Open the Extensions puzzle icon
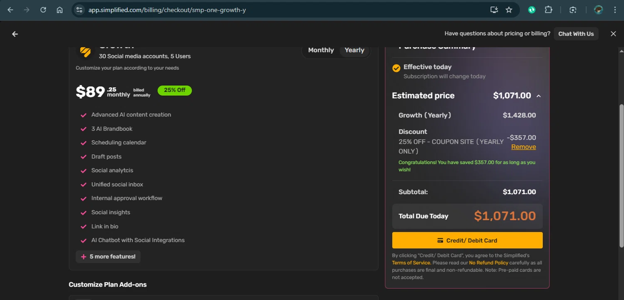The width and height of the screenshot is (624, 300). pyautogui.click(x=548, y=10)
